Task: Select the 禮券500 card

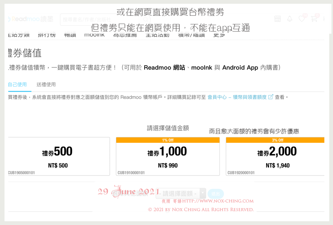Action: pos(59,156)
